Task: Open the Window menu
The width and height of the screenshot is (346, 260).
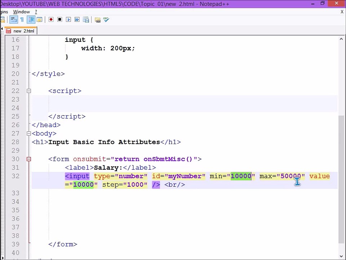Action: pyautogui.click(x=21, y=12)
